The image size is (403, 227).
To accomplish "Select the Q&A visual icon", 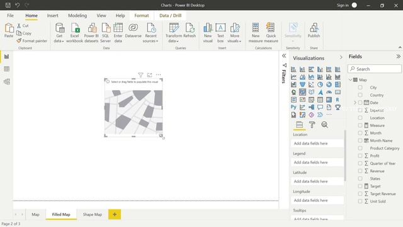I will tap(320, 107).
